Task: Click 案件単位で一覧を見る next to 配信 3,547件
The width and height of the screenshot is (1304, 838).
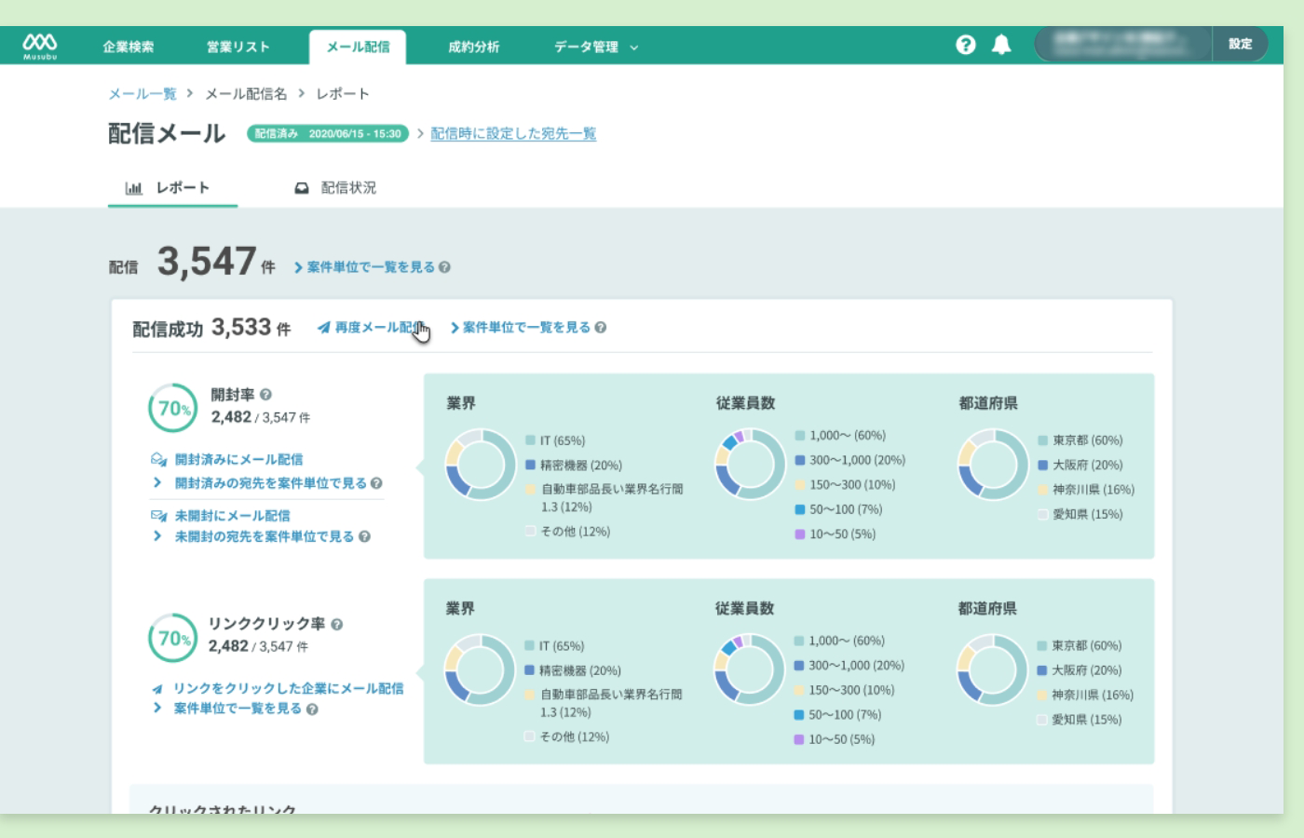Action: pyautogui.click(x=371, y=267)
